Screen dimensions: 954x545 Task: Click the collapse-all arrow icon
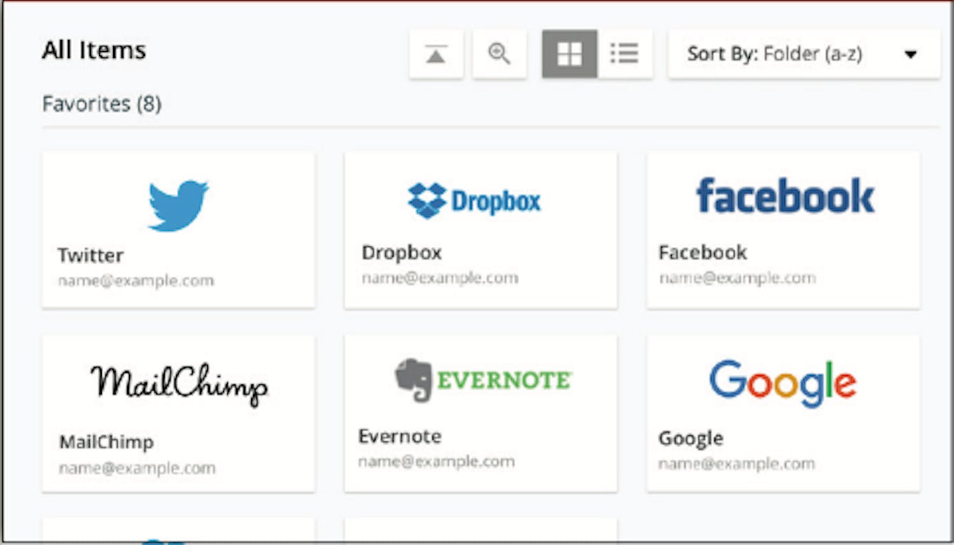[436, 54]
